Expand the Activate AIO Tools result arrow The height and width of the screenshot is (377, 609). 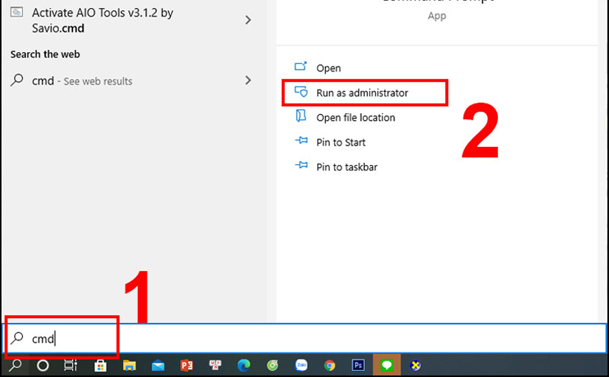(248, 20)
